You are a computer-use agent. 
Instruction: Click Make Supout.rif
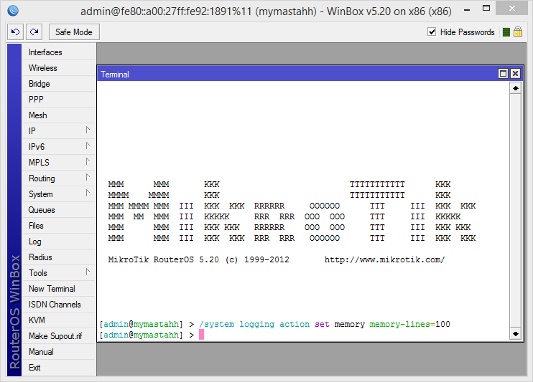point(59,336)
